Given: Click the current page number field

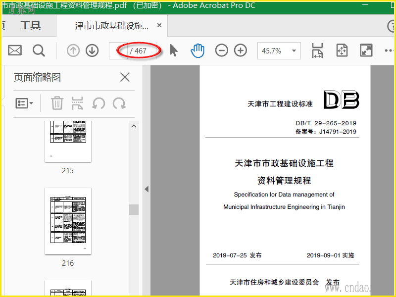Looking at the screenshot, I should (118, 51).
